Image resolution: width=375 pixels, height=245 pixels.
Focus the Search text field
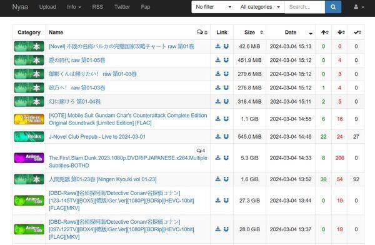305,7
